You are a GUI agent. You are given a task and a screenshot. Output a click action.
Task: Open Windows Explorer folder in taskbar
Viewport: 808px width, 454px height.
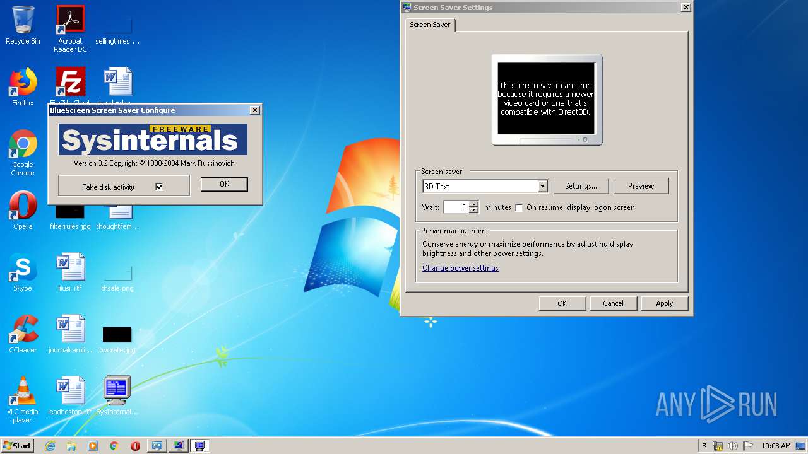click(x=71, y=446)
